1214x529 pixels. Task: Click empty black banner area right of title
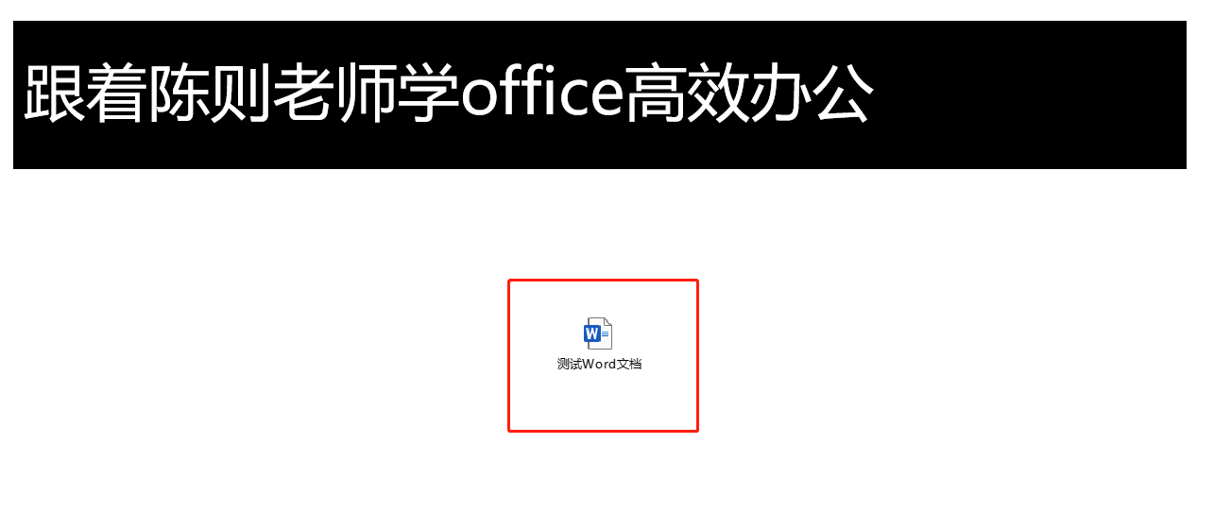(x=1030, y=94)
